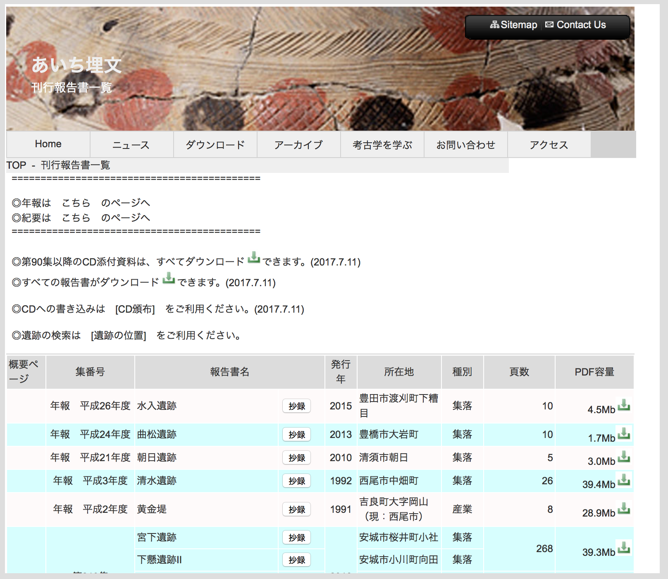The width and height of the screenshot is (668, 579).
Task: Download the 3.0Mb PDF for 朝日遺跡
Action: pyautogui.click(x=624, y=457)
